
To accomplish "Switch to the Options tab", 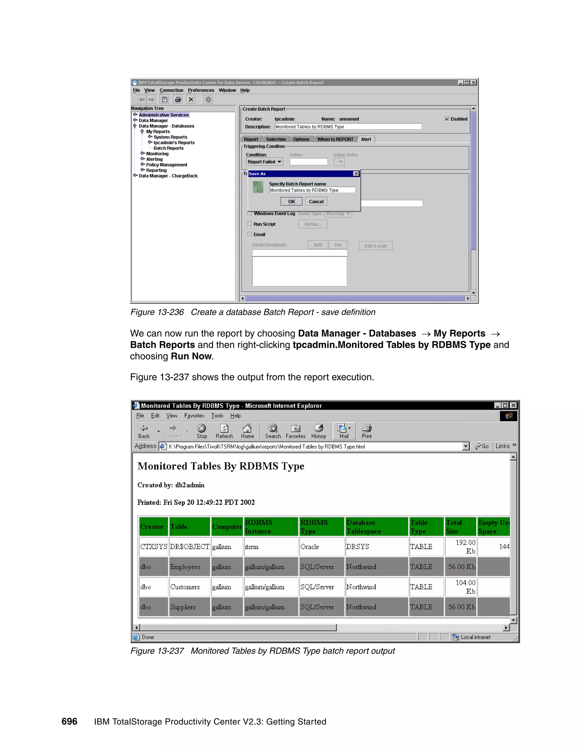I will coord(301,139).
